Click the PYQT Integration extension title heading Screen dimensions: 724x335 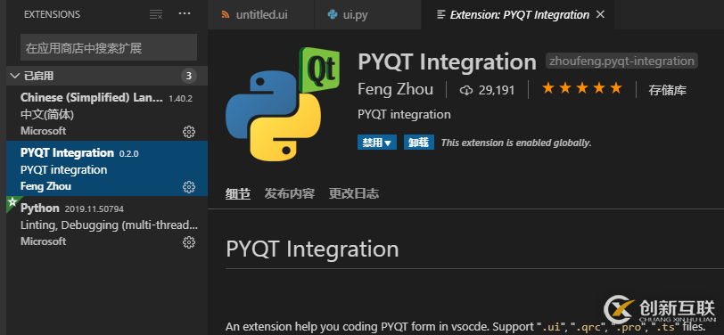tap(447, 61)
